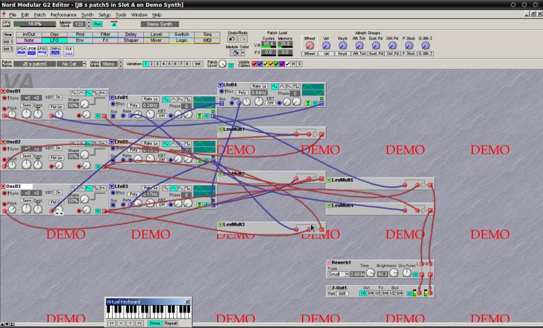The image size is (543, 328).
Task: Select the sine waveform on LfoB4
Action: click(275, 87)
